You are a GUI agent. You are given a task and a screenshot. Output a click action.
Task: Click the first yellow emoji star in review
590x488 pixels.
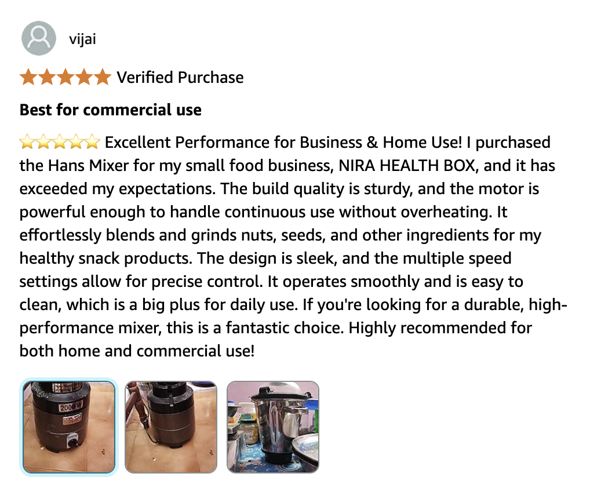click(x=27, y=142)
